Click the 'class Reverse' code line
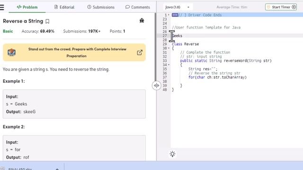The height and width of the screenshot is (170, 303). click(185, 44)
